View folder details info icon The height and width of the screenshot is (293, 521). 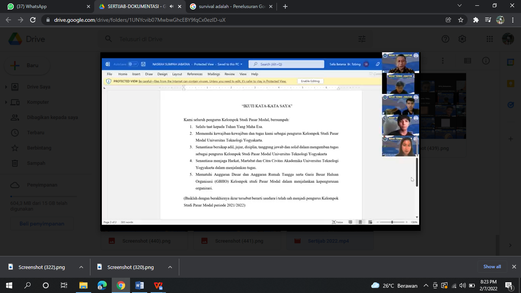pos(486,61)
